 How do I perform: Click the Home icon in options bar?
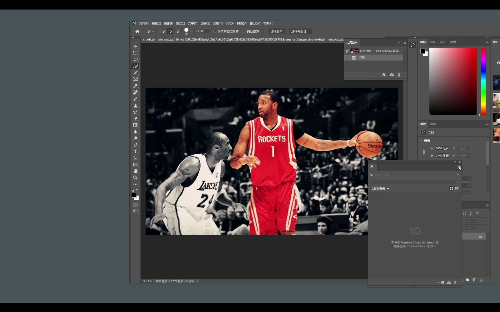click(137, 31)
